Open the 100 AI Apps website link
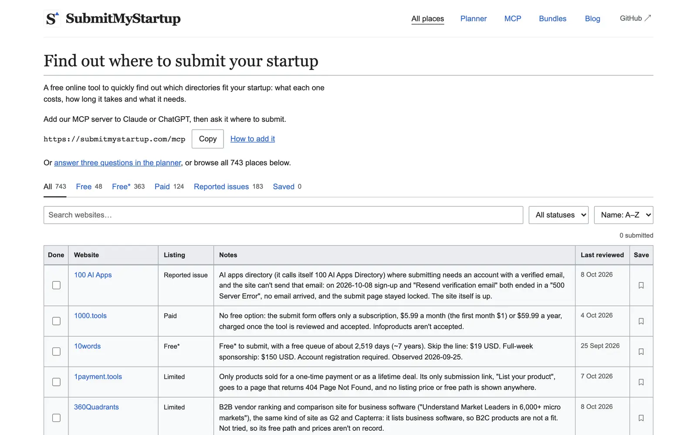The height and width of the screenshot is (435, 697). pyautogui.click(x=93, y=275)
